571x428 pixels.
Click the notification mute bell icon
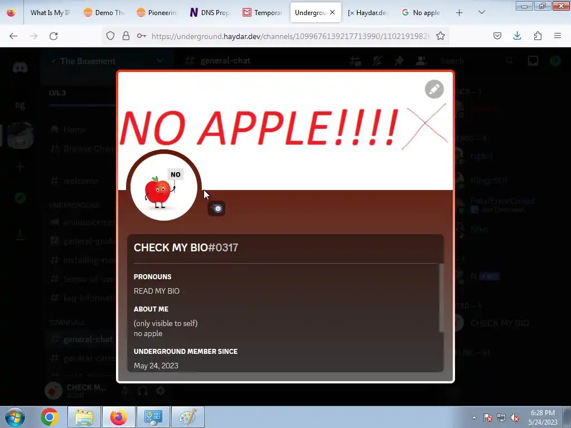378,61
